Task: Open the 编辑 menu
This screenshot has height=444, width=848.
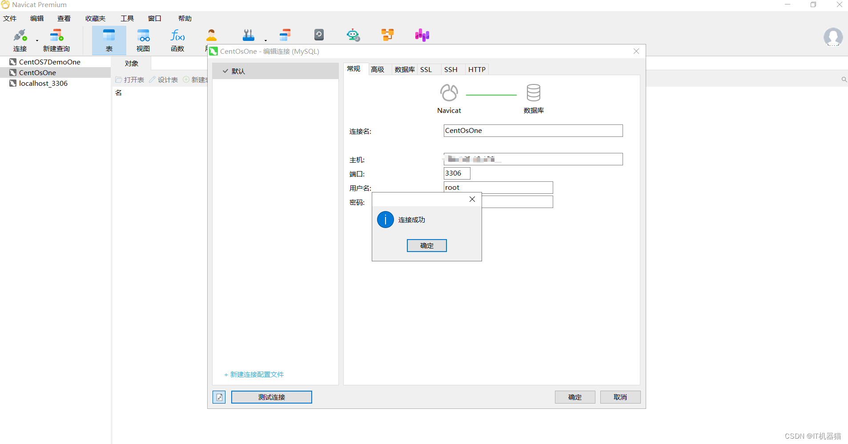Action: (37, 19)
